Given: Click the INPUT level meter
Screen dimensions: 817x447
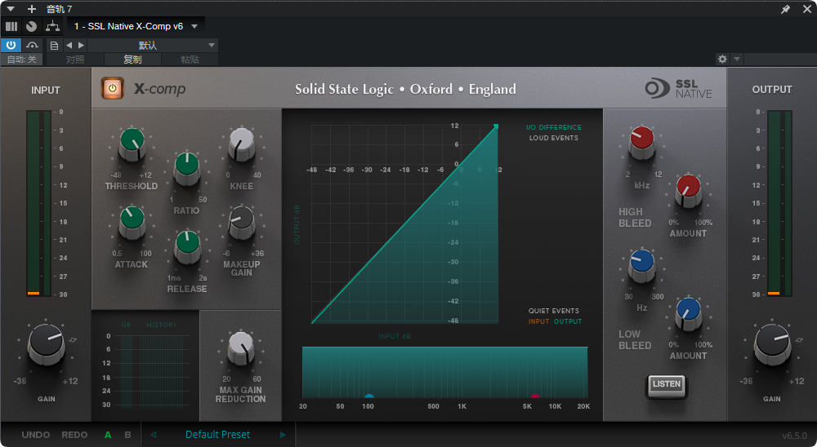Looking at the screenshot, I should pyautogui.click(x=39, y=203).
